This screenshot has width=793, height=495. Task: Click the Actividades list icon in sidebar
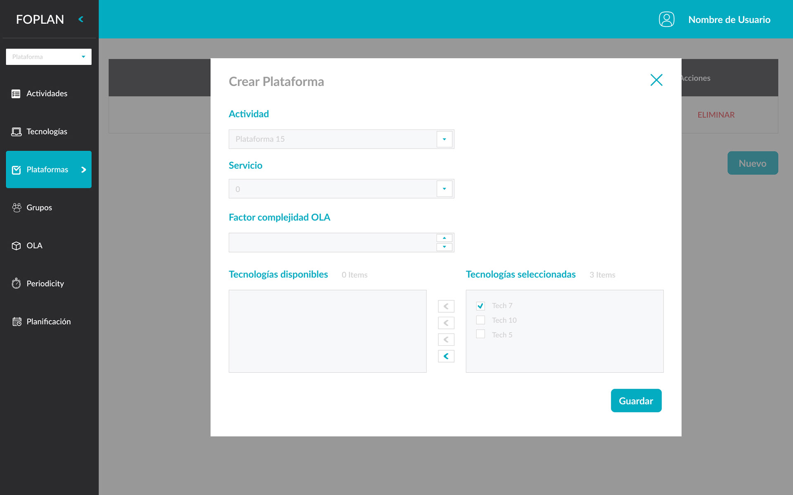tap(16, 94)
